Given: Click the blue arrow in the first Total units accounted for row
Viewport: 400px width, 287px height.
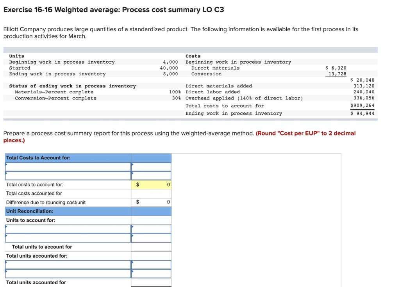Looking at the screenshot, I should click(x=7, y=264).
